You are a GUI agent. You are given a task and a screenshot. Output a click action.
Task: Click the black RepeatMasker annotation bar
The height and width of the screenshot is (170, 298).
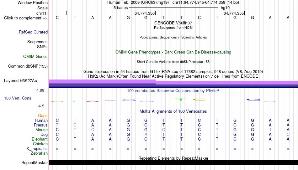[x=173, y=162]
